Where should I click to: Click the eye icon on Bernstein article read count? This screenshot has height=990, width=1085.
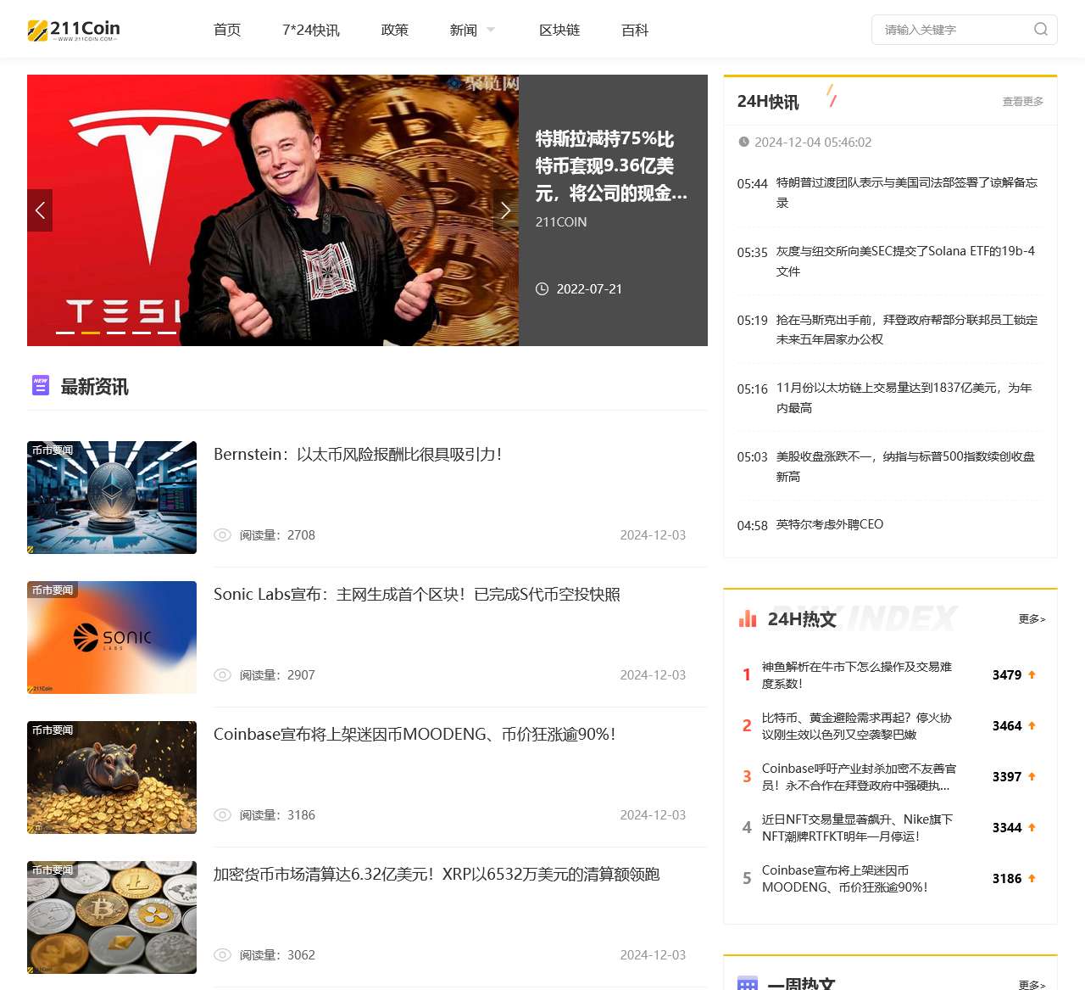pos(222,535)
